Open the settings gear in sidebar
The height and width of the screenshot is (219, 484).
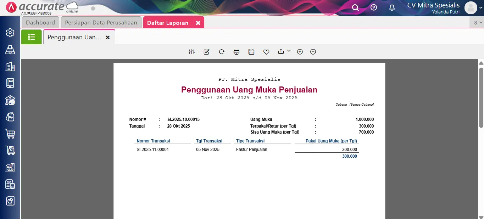[x=10, y=33]
